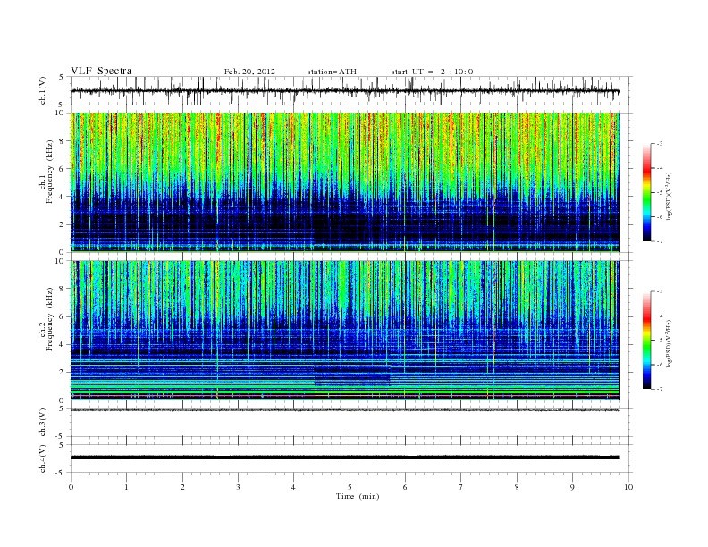
Task: Click the ch.1 waveform trace panel
Action: pos(350,90)
